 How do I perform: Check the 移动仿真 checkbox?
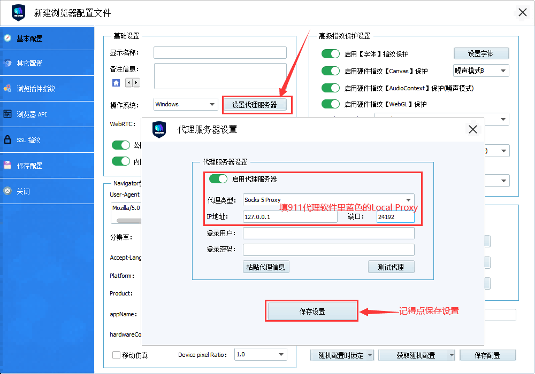click(116, 355)
